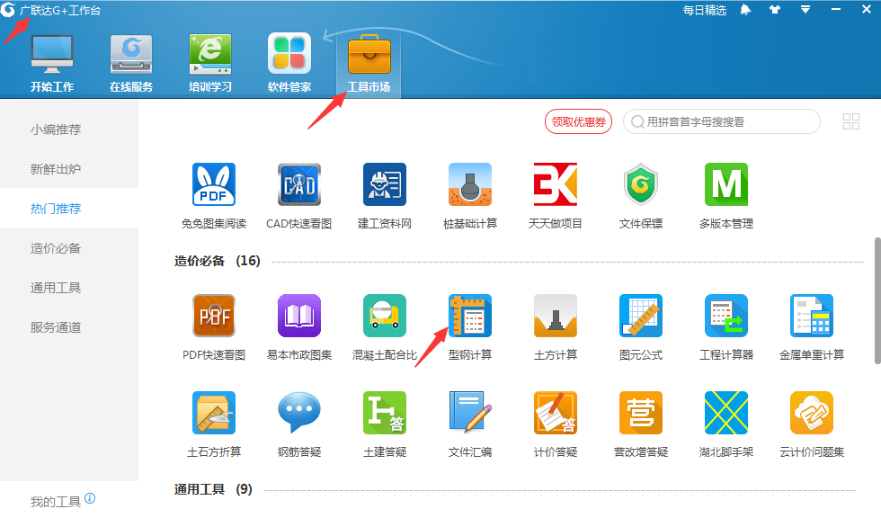Open 土石方折算 tool

pos(214,413)
